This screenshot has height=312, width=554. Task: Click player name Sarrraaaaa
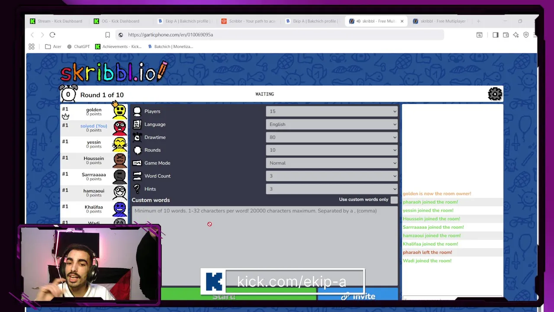[93, 175]
